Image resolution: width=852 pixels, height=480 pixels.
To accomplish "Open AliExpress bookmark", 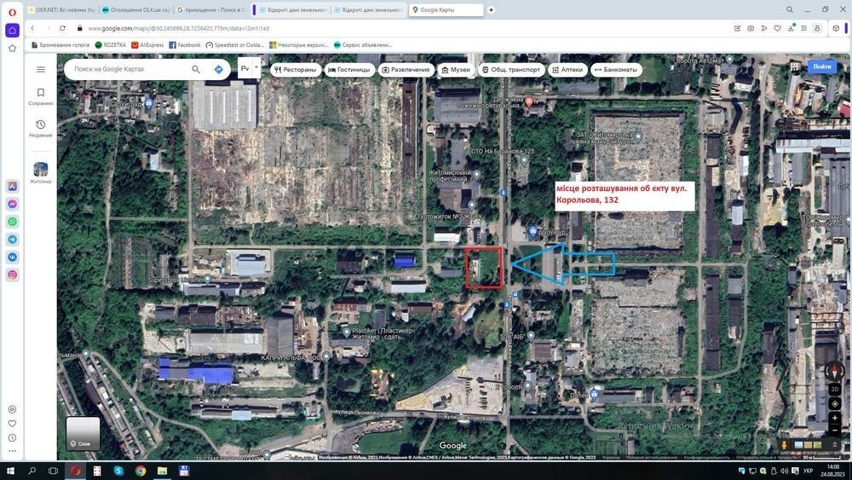I will 147,45.
